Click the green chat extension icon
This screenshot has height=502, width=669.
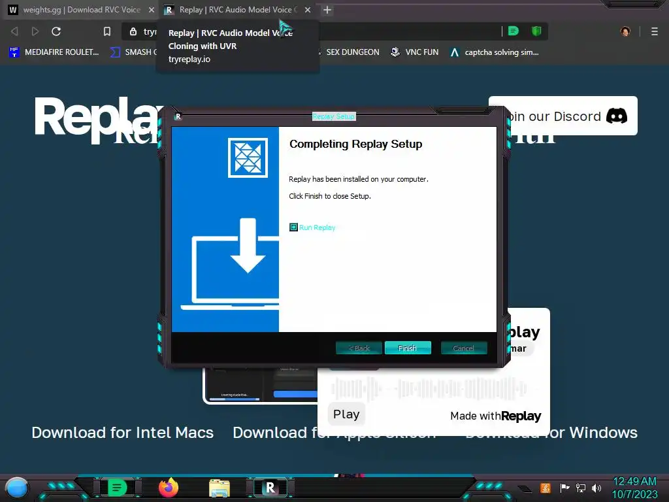tap(514, 31)
